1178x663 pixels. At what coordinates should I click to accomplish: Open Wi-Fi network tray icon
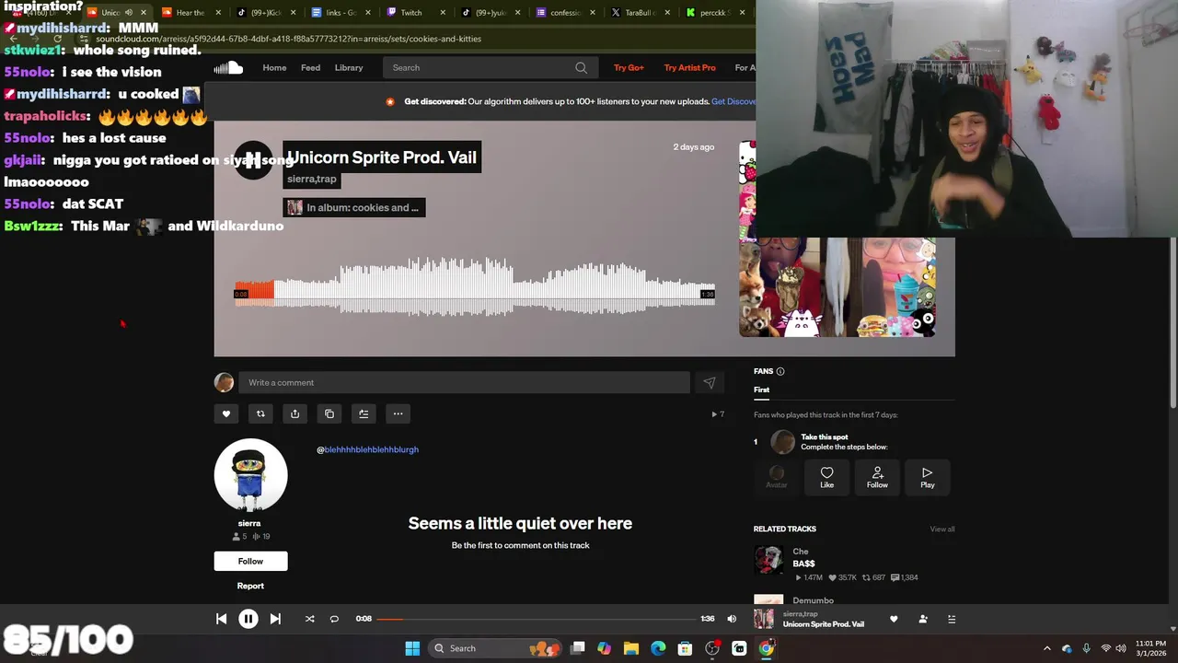[1105, 648]
